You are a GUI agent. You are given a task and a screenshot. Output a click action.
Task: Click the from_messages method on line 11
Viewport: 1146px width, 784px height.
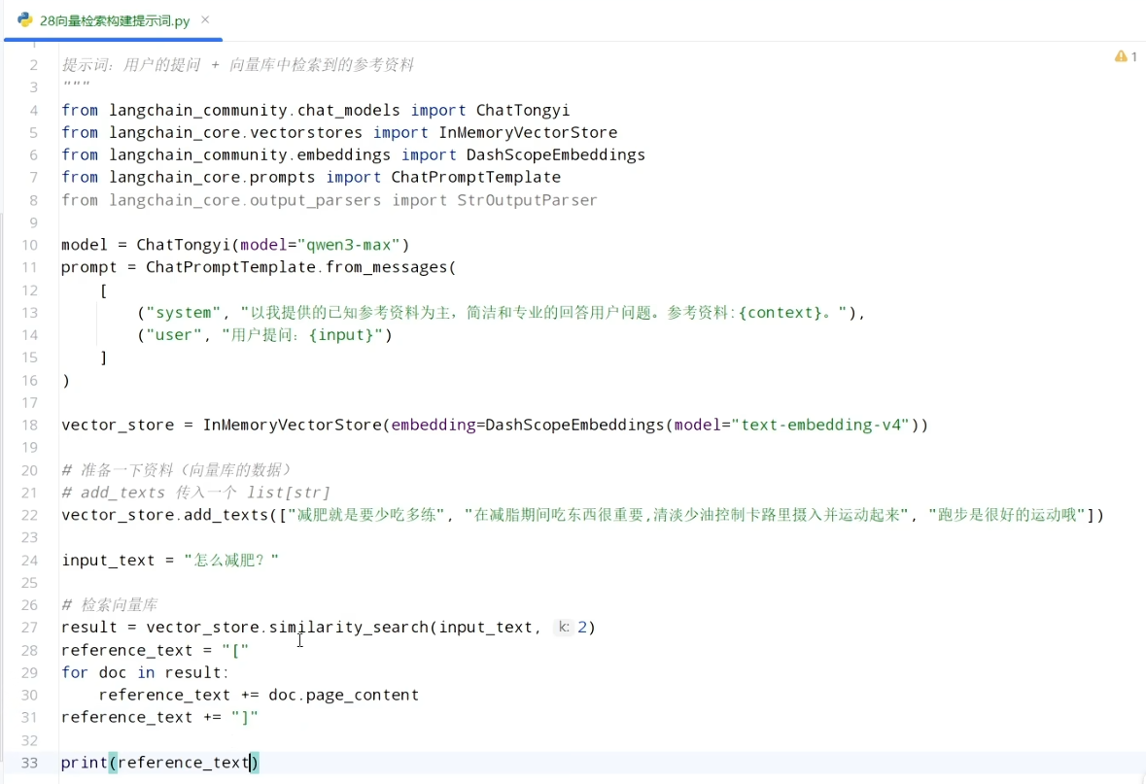tap(386, 267)
